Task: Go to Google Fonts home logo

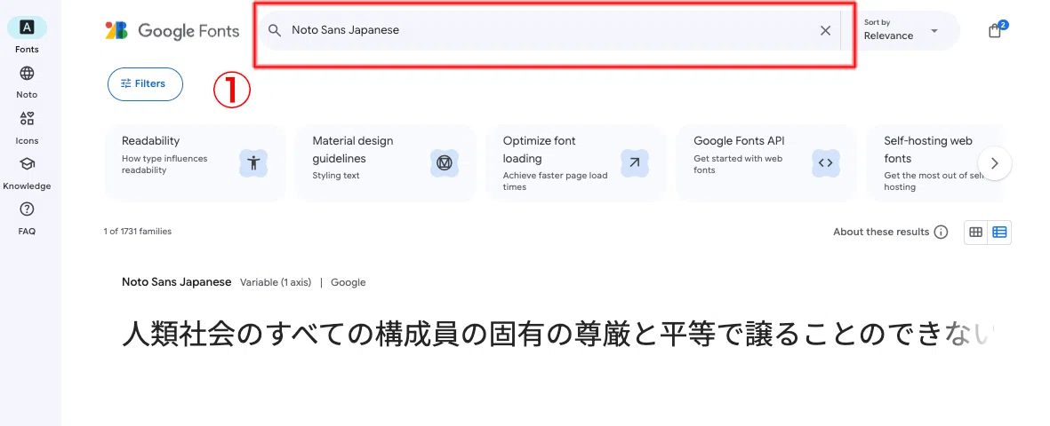Action: [172, 31]
